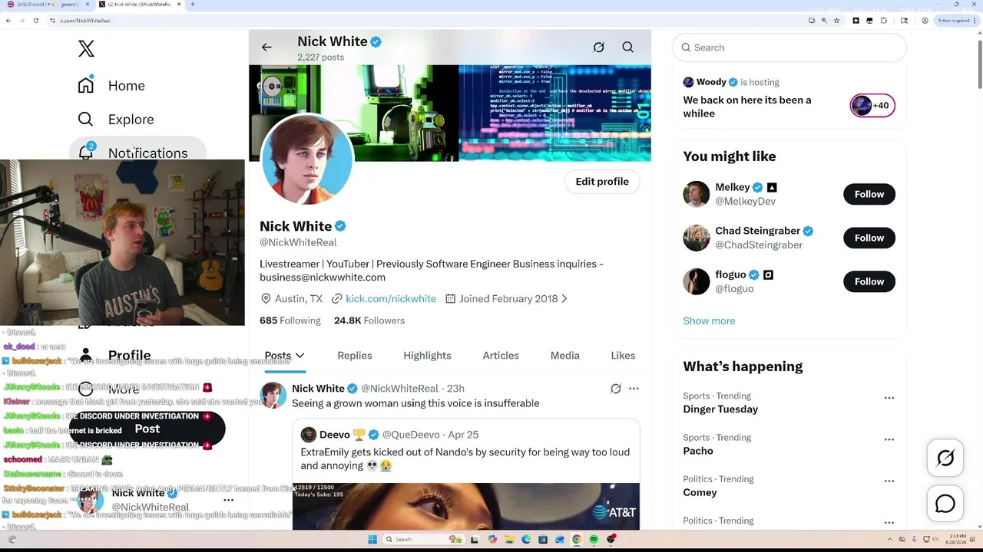The image size is (983, 552).
Task: View the 685 Following list
Action: (x=290, y=320)
